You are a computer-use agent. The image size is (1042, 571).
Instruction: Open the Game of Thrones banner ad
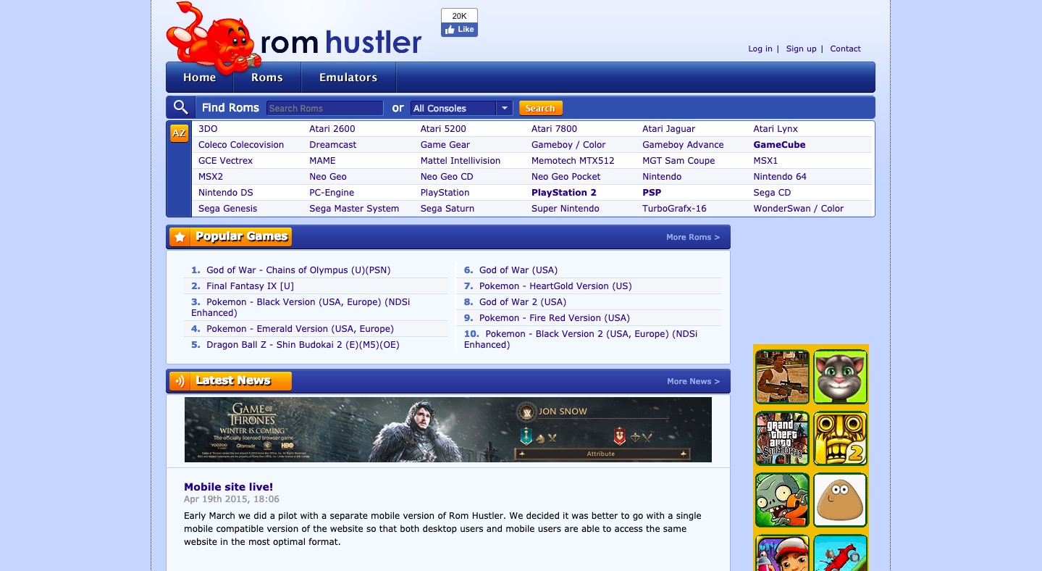448,430
